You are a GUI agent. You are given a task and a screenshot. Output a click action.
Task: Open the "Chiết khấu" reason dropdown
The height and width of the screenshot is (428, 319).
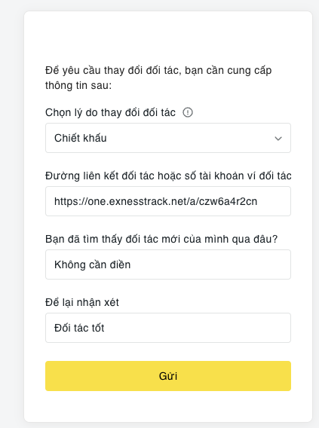tap(168, 138)
